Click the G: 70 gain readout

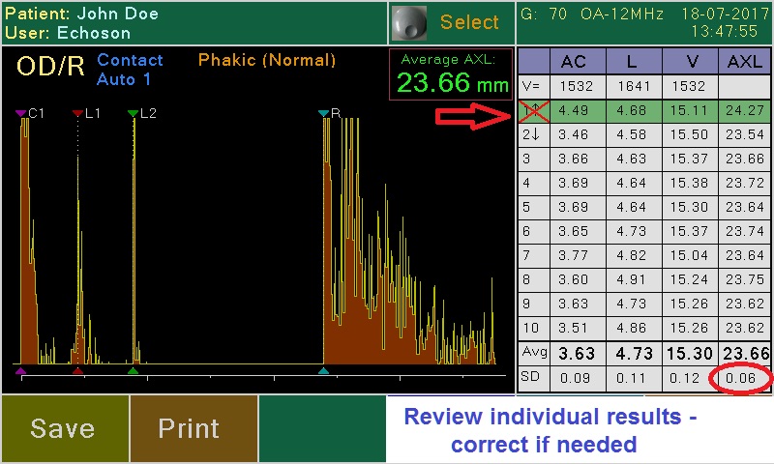coord(544,14)
